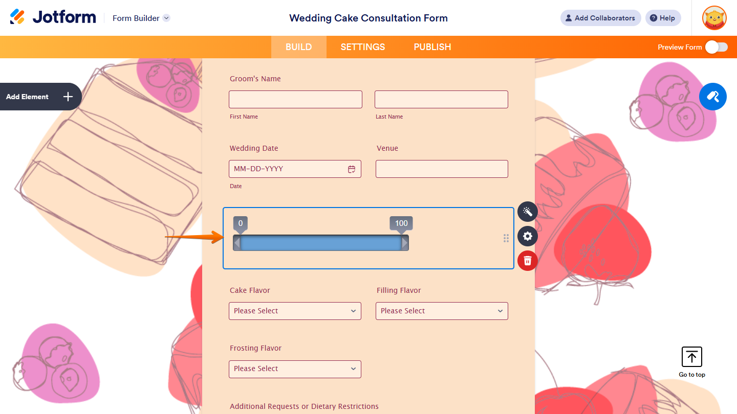Click the Help icon button
Viewport: 737px width, 414px height.
click(663, 18)
